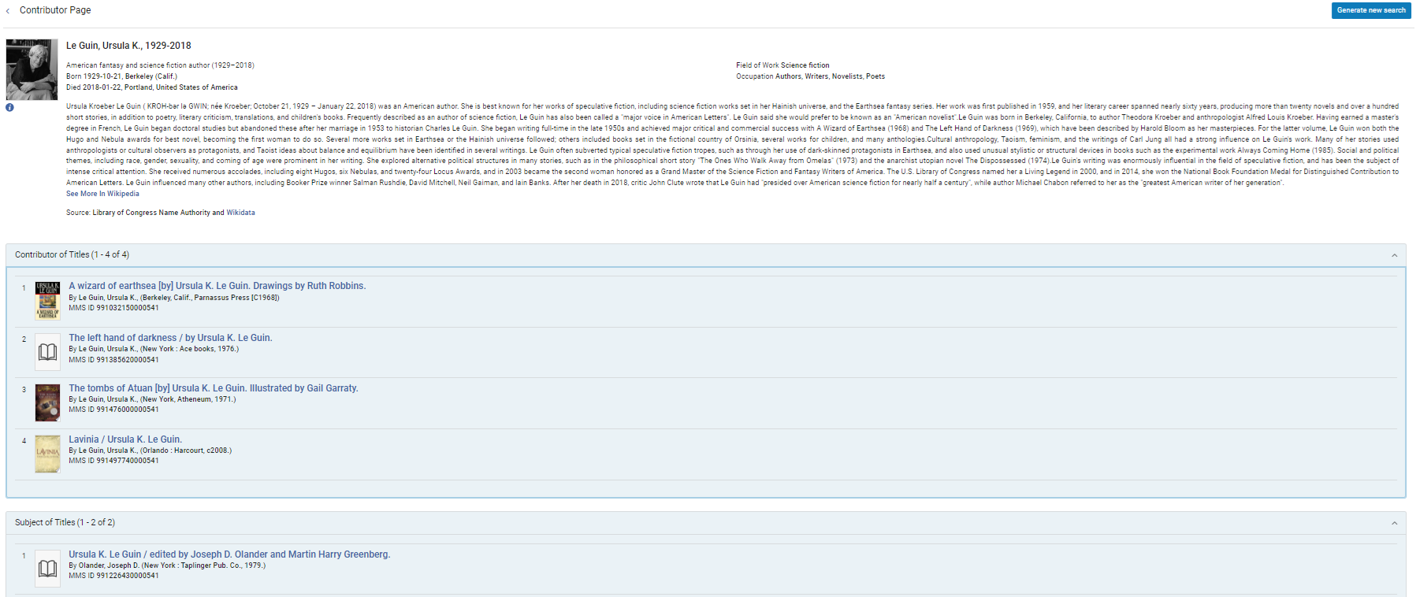The height and width of the screenshot is (597, 1416).
Task: Open the Wikidata source link
Action: (240, 213)
